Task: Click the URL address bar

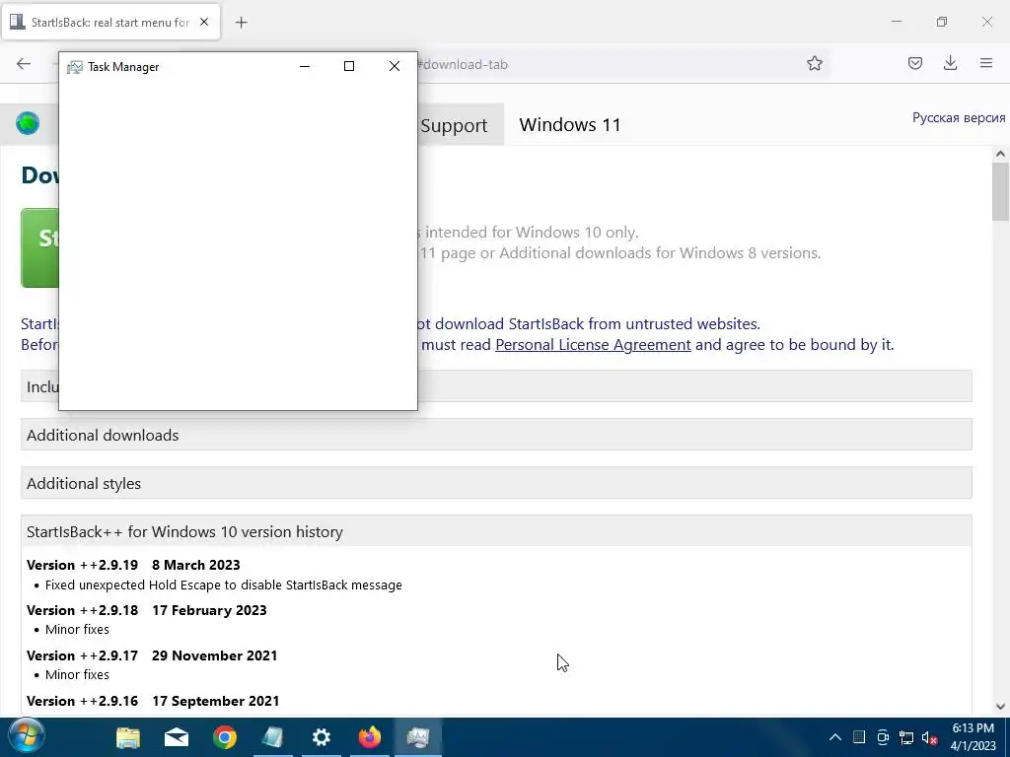Action: tap(606, 64)
